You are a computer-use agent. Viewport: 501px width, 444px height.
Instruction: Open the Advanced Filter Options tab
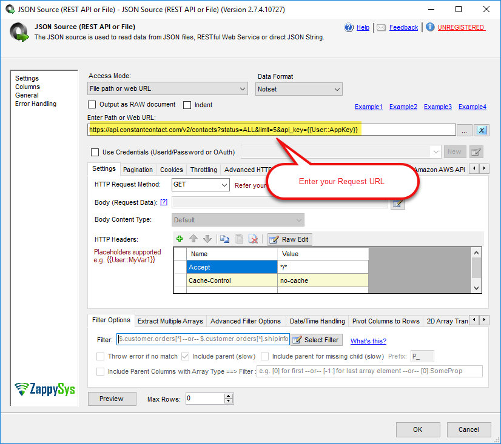246,321
